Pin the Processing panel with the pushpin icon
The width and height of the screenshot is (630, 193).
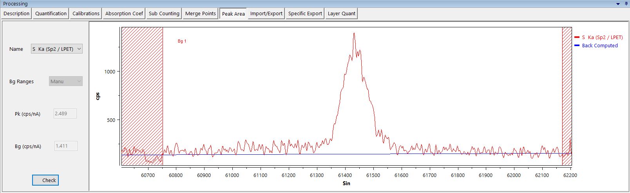click(625, 4)
